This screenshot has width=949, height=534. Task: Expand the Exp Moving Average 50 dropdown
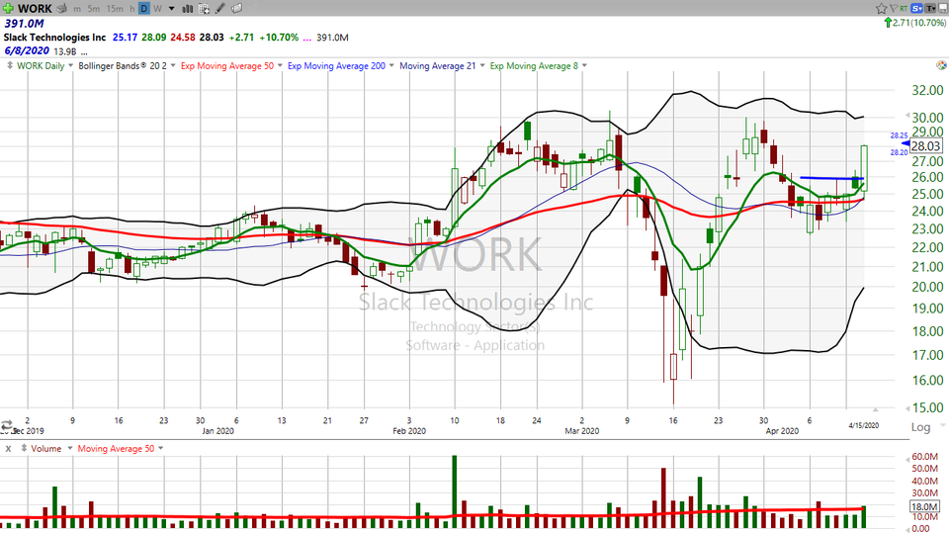(x=280, y=66)
